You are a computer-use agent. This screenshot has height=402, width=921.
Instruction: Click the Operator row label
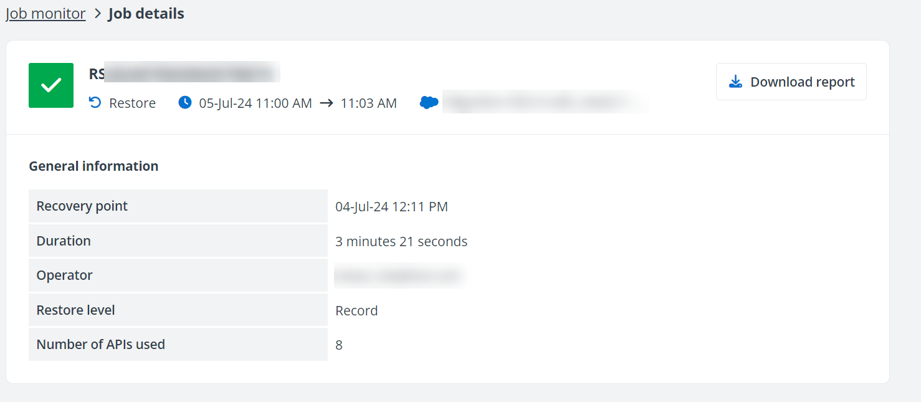[64, 275]
